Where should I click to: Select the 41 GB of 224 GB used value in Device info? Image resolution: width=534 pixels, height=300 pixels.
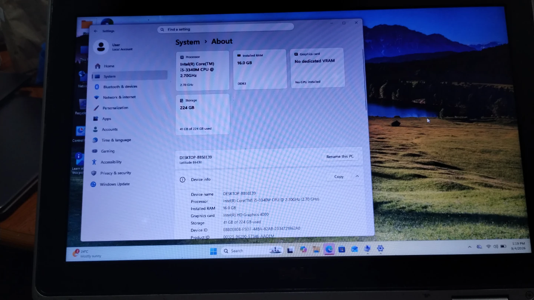[242, 222]
